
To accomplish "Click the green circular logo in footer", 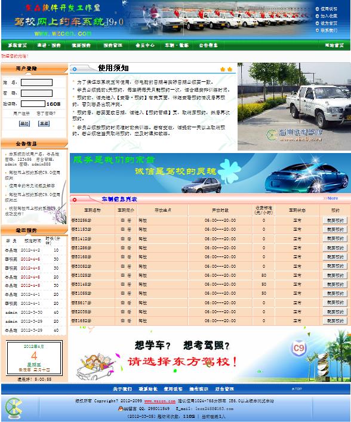I will tap(14, 408).
